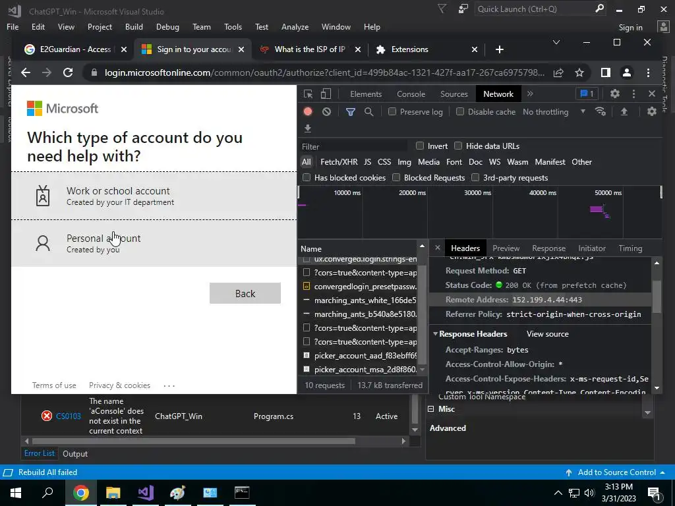Image resolution: width=675 pixels, height=506 pixels.
Task: Open the Chrome tab search chevron
Action: 556,42
